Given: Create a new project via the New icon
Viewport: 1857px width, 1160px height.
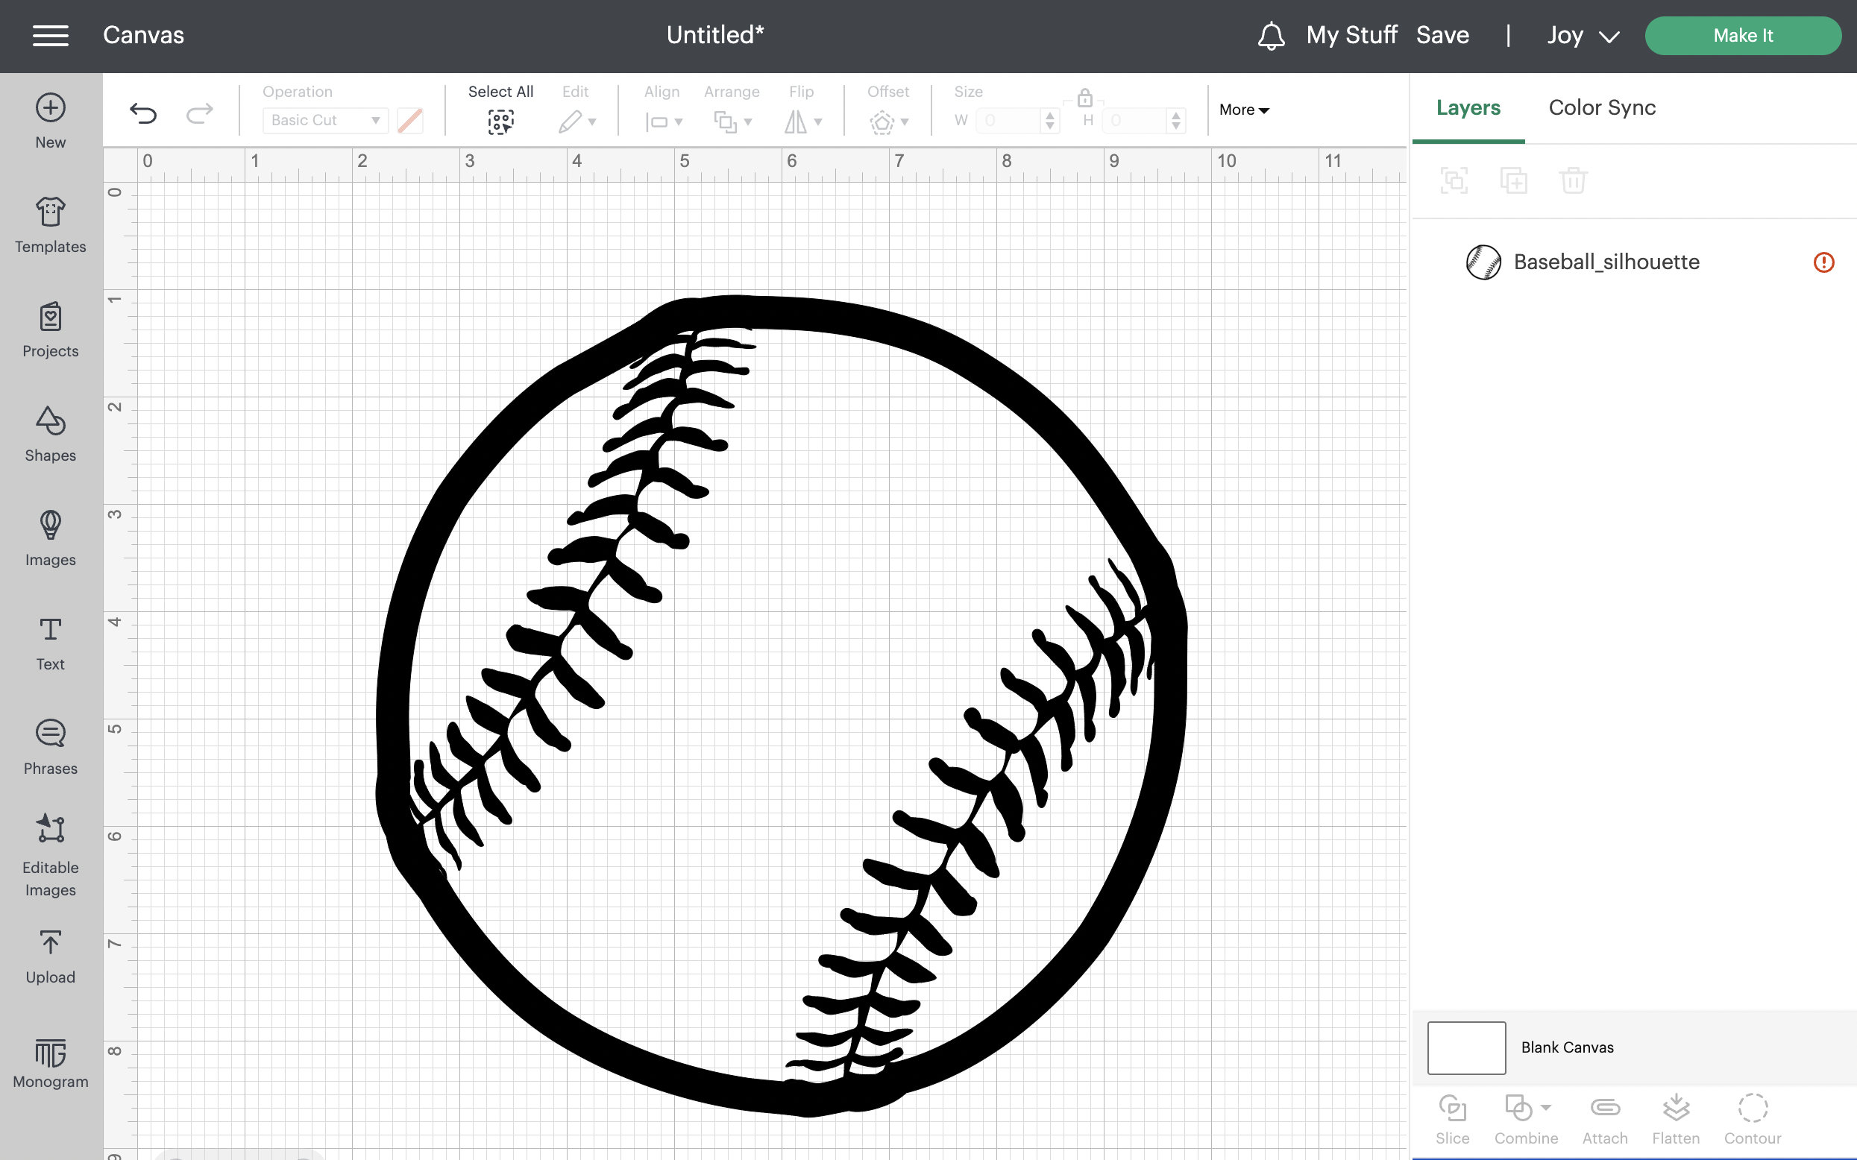Looking at the screenshot, I should pos(49,109).
